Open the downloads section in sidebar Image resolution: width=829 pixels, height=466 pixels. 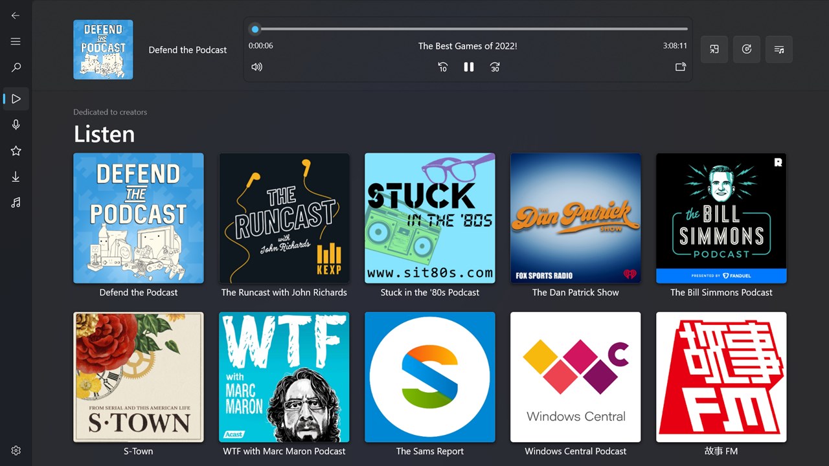tap(16, 177)
